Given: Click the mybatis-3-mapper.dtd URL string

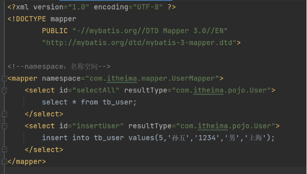Looking at the screenshot, I should tap(139, 43).
